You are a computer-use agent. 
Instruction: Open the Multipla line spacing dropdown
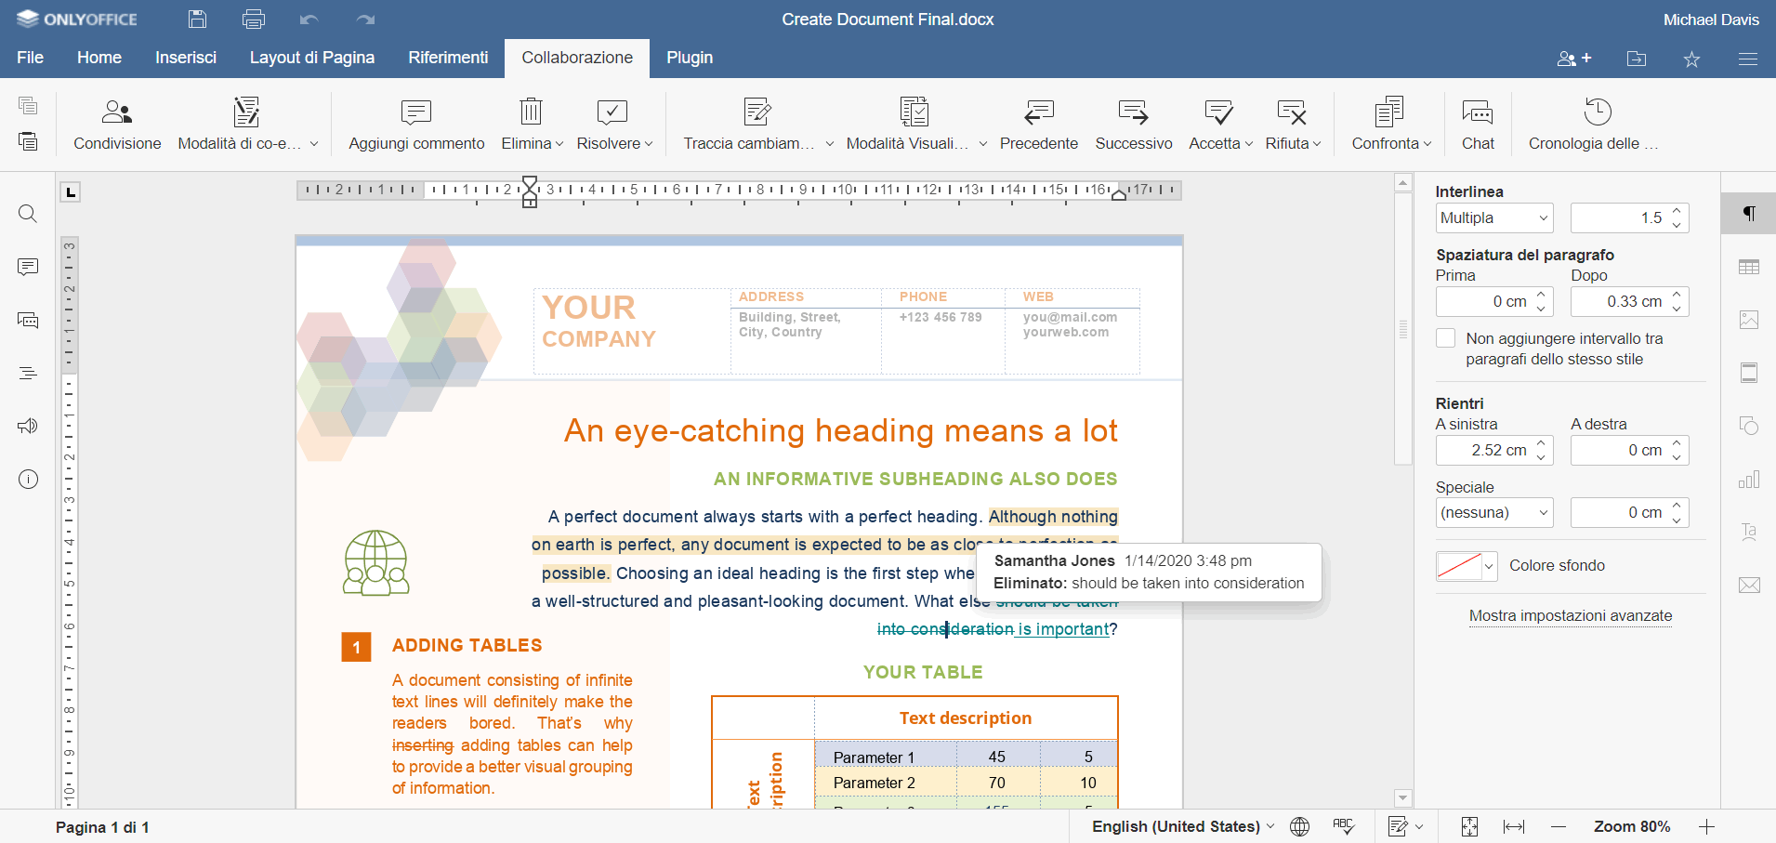(1494, 218)
